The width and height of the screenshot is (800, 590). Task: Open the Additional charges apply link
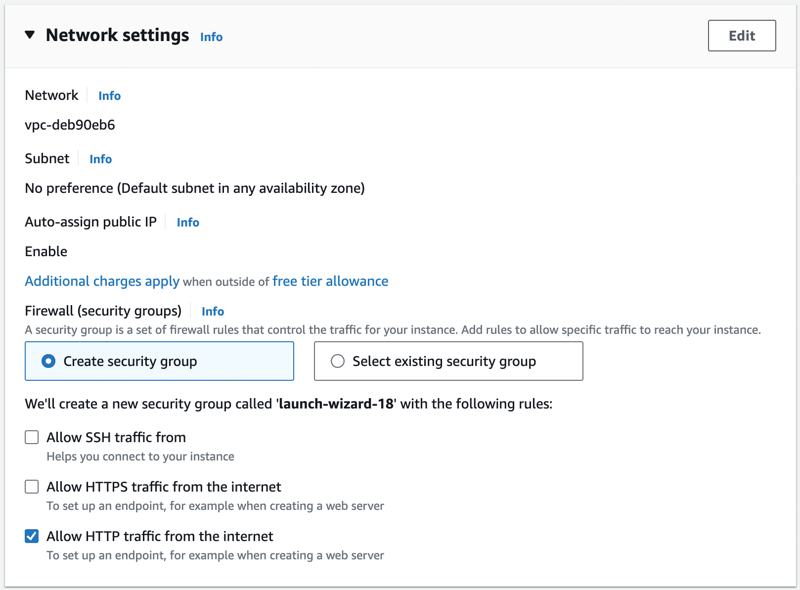(x=102, y=281)
